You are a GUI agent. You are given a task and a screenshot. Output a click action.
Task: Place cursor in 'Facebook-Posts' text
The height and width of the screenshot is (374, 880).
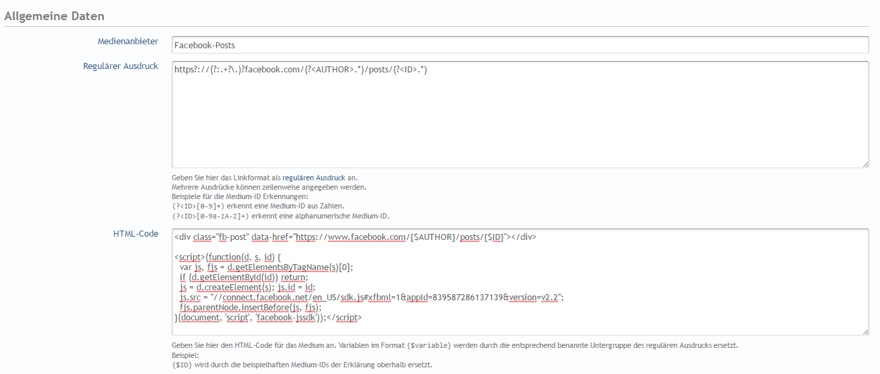[x=205, y=46]
